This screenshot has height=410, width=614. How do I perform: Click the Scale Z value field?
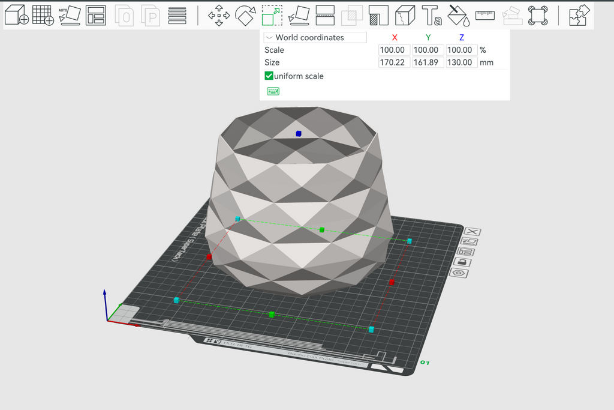[461, 50]
